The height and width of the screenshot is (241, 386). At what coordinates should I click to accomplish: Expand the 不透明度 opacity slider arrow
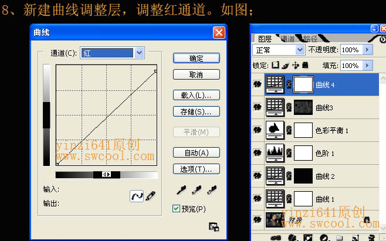point(368,50)
